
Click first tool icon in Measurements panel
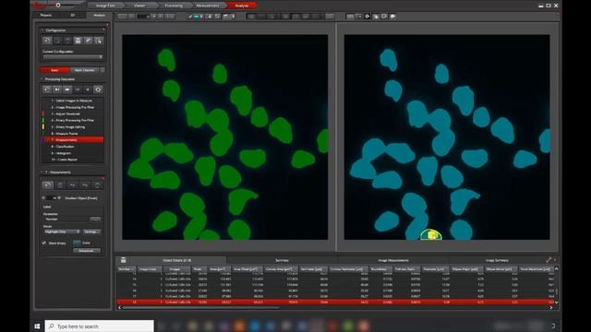[x=47, y=184]
